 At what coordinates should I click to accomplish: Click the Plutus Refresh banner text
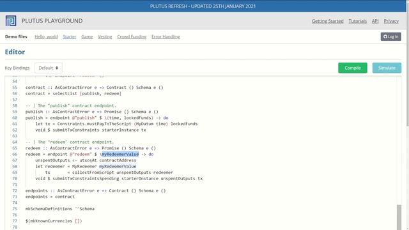[203, 6]
